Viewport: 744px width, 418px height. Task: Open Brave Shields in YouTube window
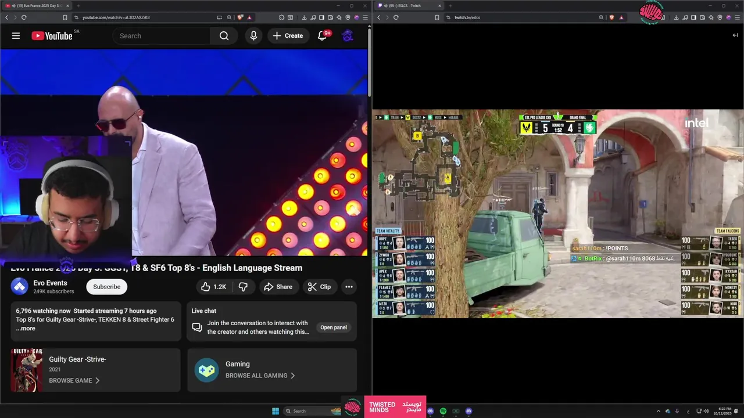pyautogui.click(x=240, y=17)
